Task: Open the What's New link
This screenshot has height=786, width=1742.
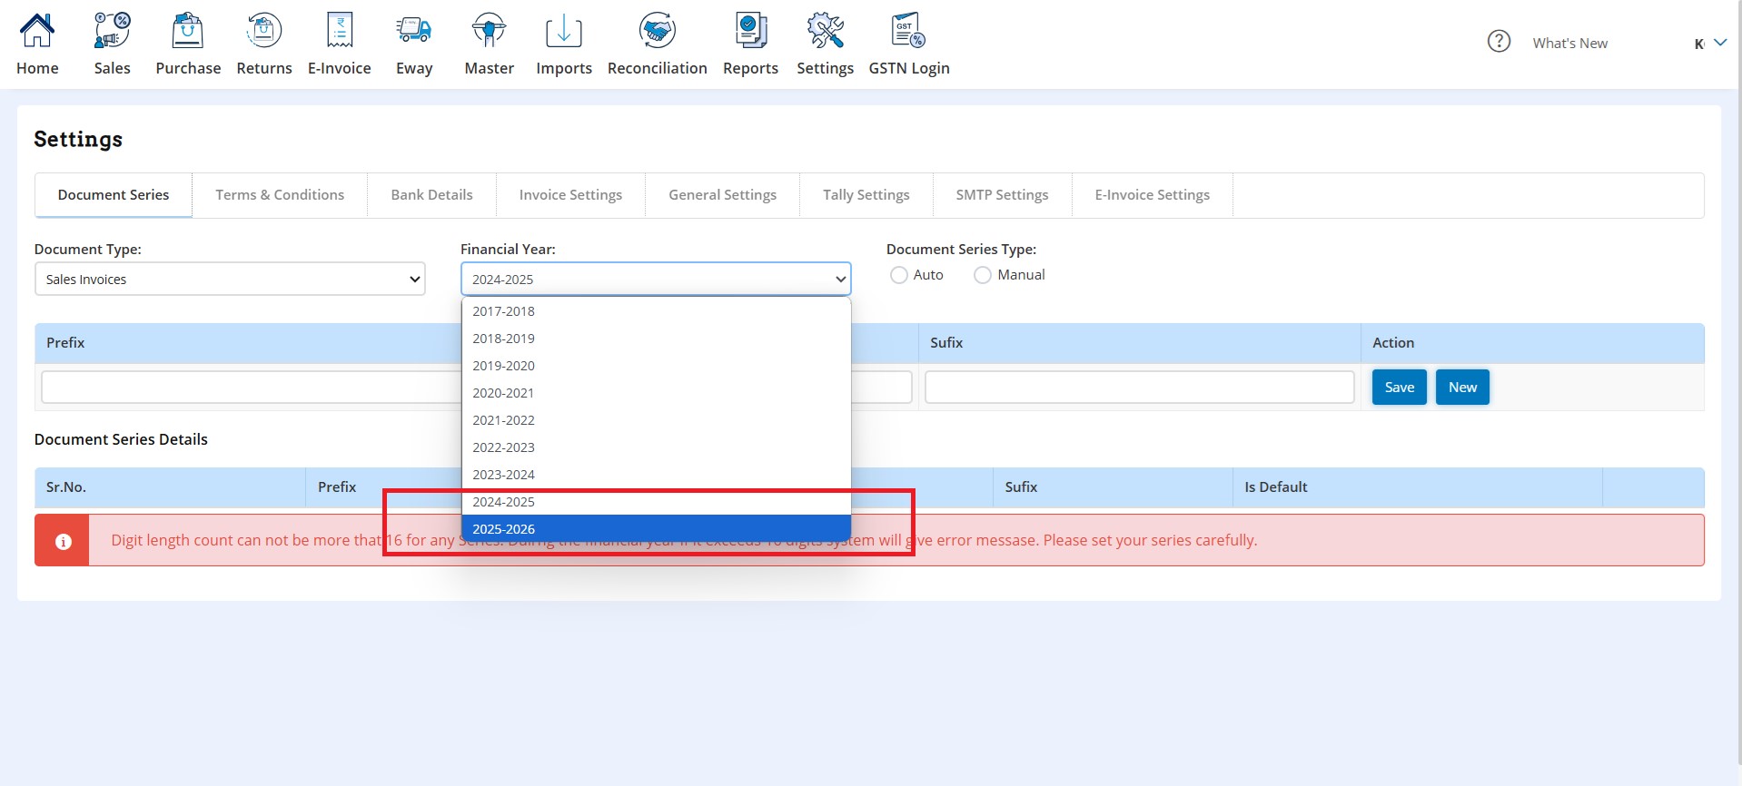Action: tap(1569, 43)
